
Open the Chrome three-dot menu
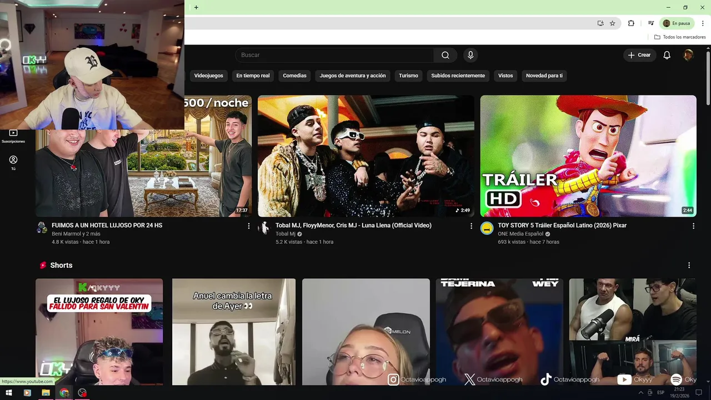click(x=703, y=23)
